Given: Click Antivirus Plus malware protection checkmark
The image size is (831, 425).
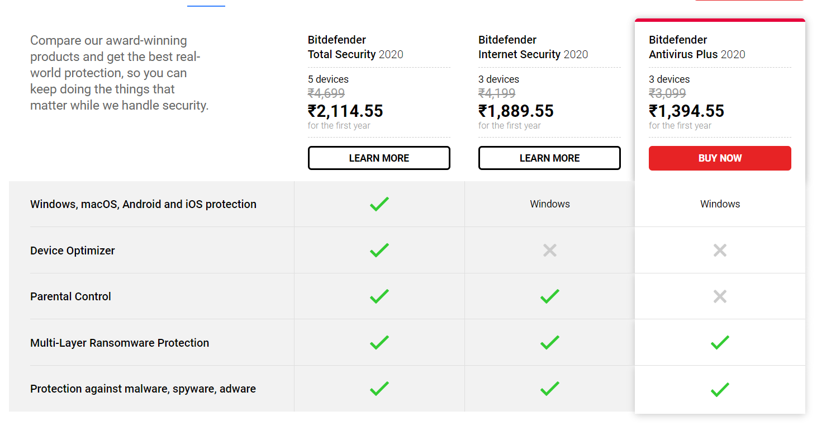Looking at the screenshot, I should click(x=720, y=389).
